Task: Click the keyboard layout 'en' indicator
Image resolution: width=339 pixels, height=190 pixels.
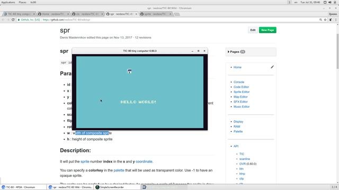Action: click(296, 2)
